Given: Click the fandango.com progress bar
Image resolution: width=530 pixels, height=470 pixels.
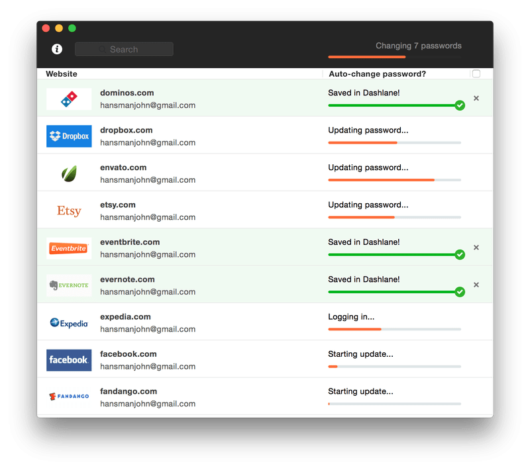Looking at the screenshot, I should pos(394,404).
